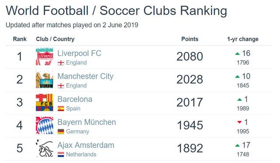
Task: Click the Bayern München club crest
Action: click(45, 125)
